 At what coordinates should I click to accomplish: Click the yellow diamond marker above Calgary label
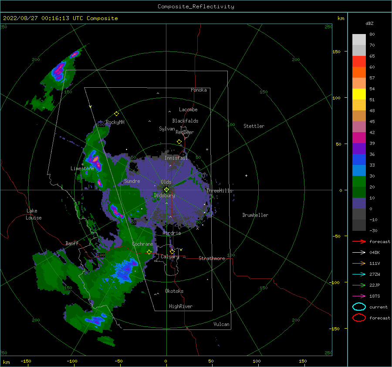point(172,251)
